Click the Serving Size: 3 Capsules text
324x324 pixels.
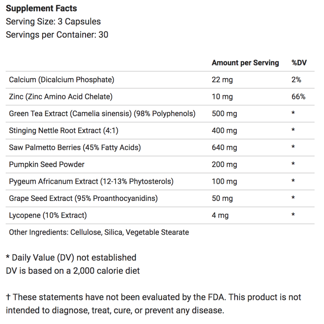pyautogui.click(x=53, y=22)
